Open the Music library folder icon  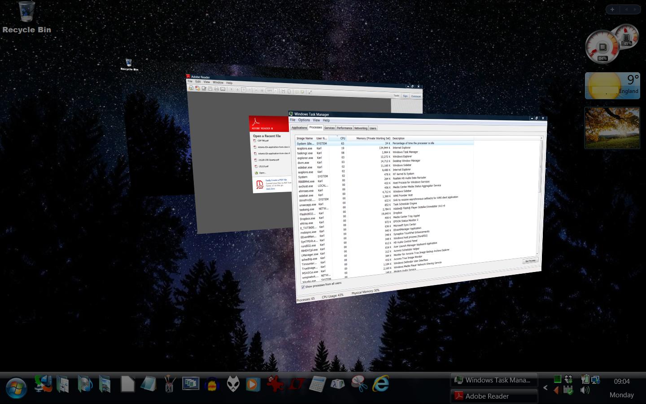(x=84, y=384)
